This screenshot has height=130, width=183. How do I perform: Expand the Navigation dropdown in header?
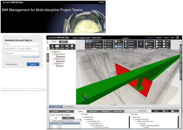(126, 38)
